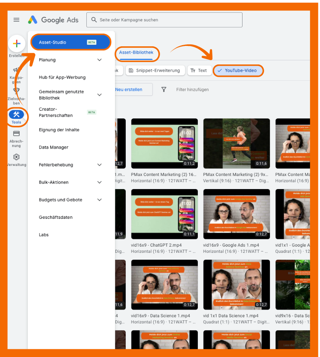Image resolution: width=320 pixels, height=357 pixels.
Task: Expand the Fehlerbehebung section
Action: pos(99,165)
